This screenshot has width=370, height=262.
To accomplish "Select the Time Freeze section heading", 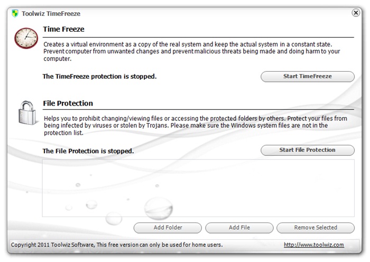I will coord(63,30).
